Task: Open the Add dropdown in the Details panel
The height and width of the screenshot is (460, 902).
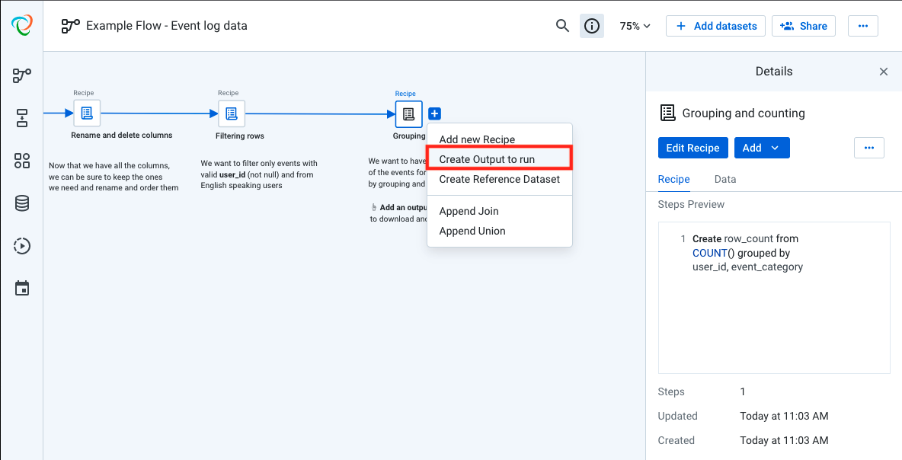Action: point(762,148)
